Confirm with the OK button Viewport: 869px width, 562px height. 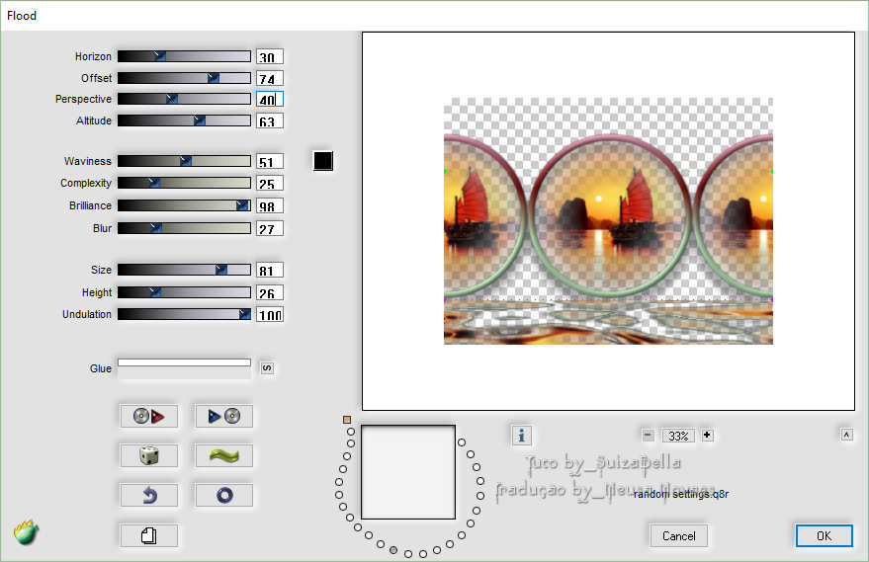click(x=825, y=535)
